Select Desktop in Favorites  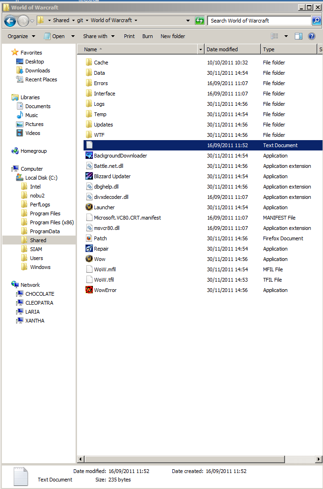(x=35, y=62)
